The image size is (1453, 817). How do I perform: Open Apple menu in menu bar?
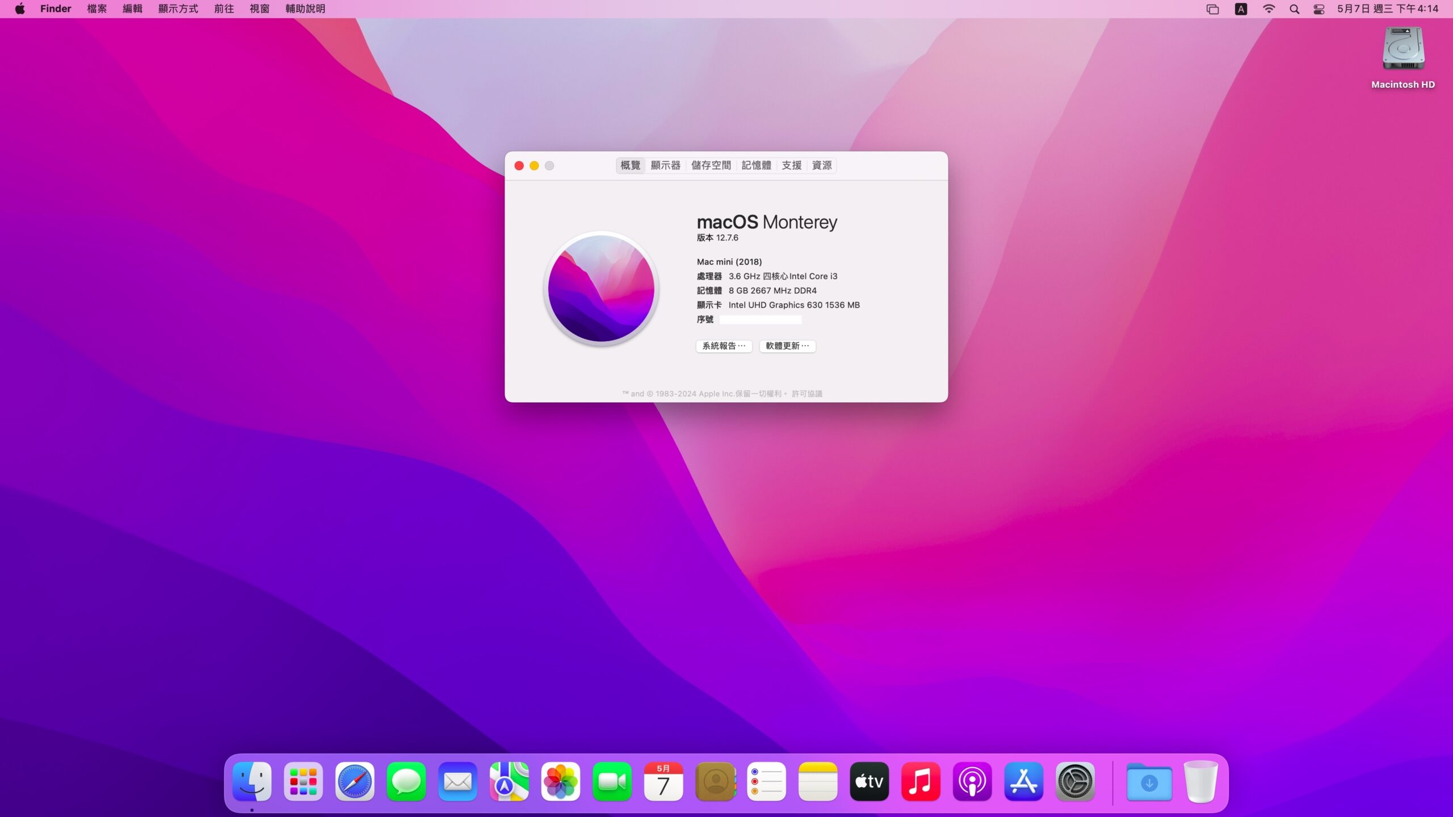point(20,9)
